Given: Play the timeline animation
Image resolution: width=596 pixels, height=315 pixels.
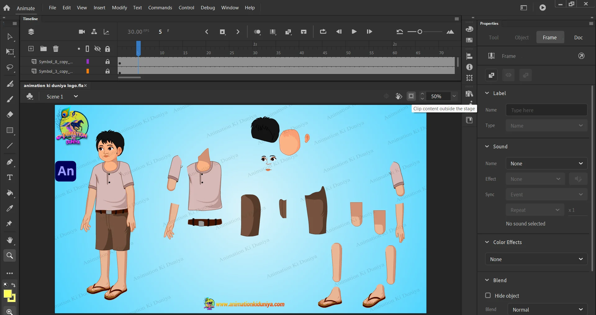Looking at the screenshot, I should [354, 32].
